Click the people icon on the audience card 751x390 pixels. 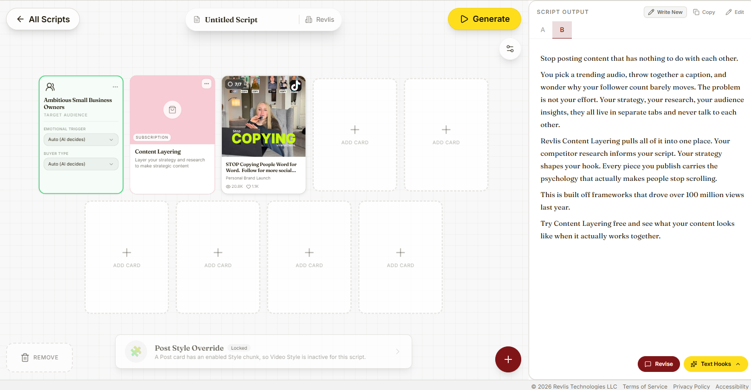(50, 87)
